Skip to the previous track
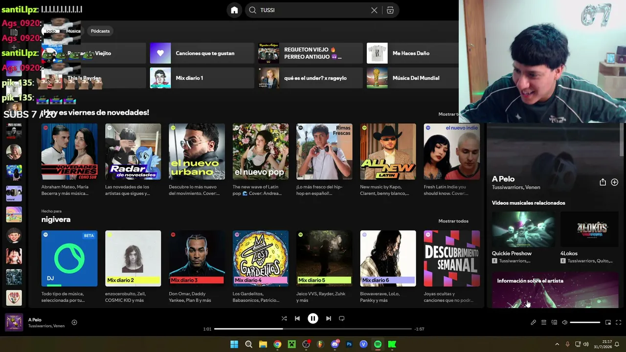This screenshot has height=352, width=626. pos(297,318)
